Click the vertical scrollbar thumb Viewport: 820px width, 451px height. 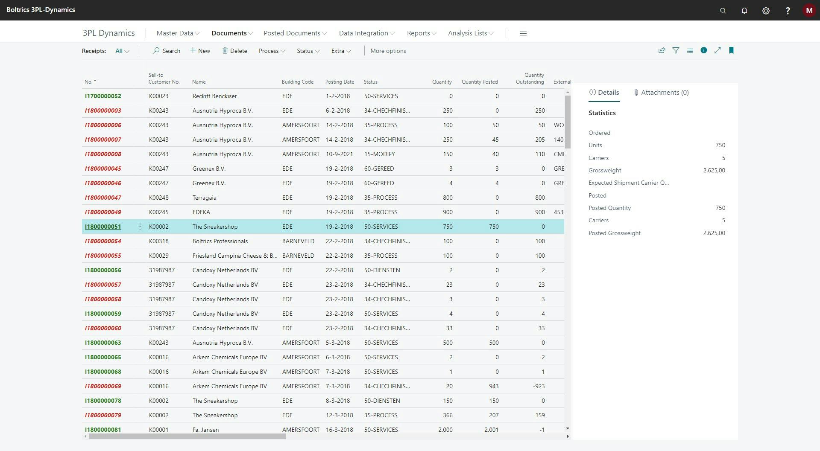tap(568, 122)
